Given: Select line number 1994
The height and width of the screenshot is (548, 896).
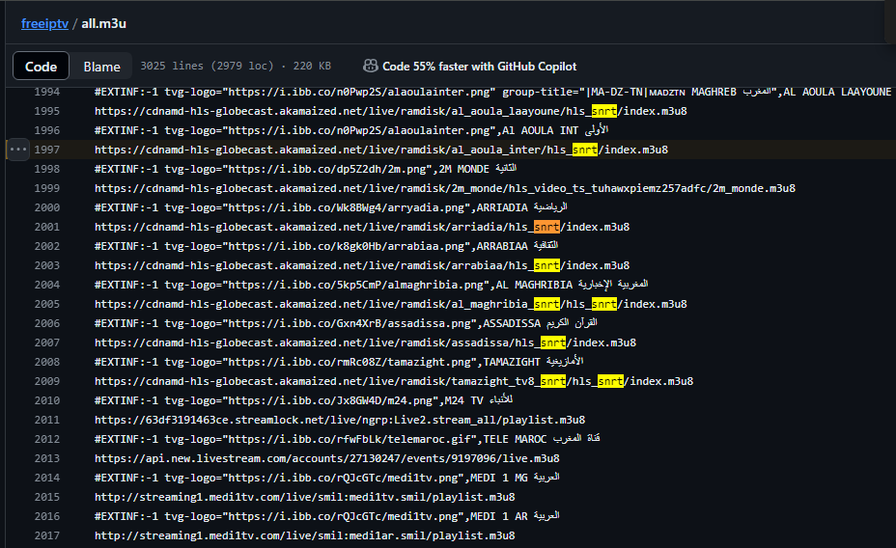Looking at the screenshot, I should 47,92.
